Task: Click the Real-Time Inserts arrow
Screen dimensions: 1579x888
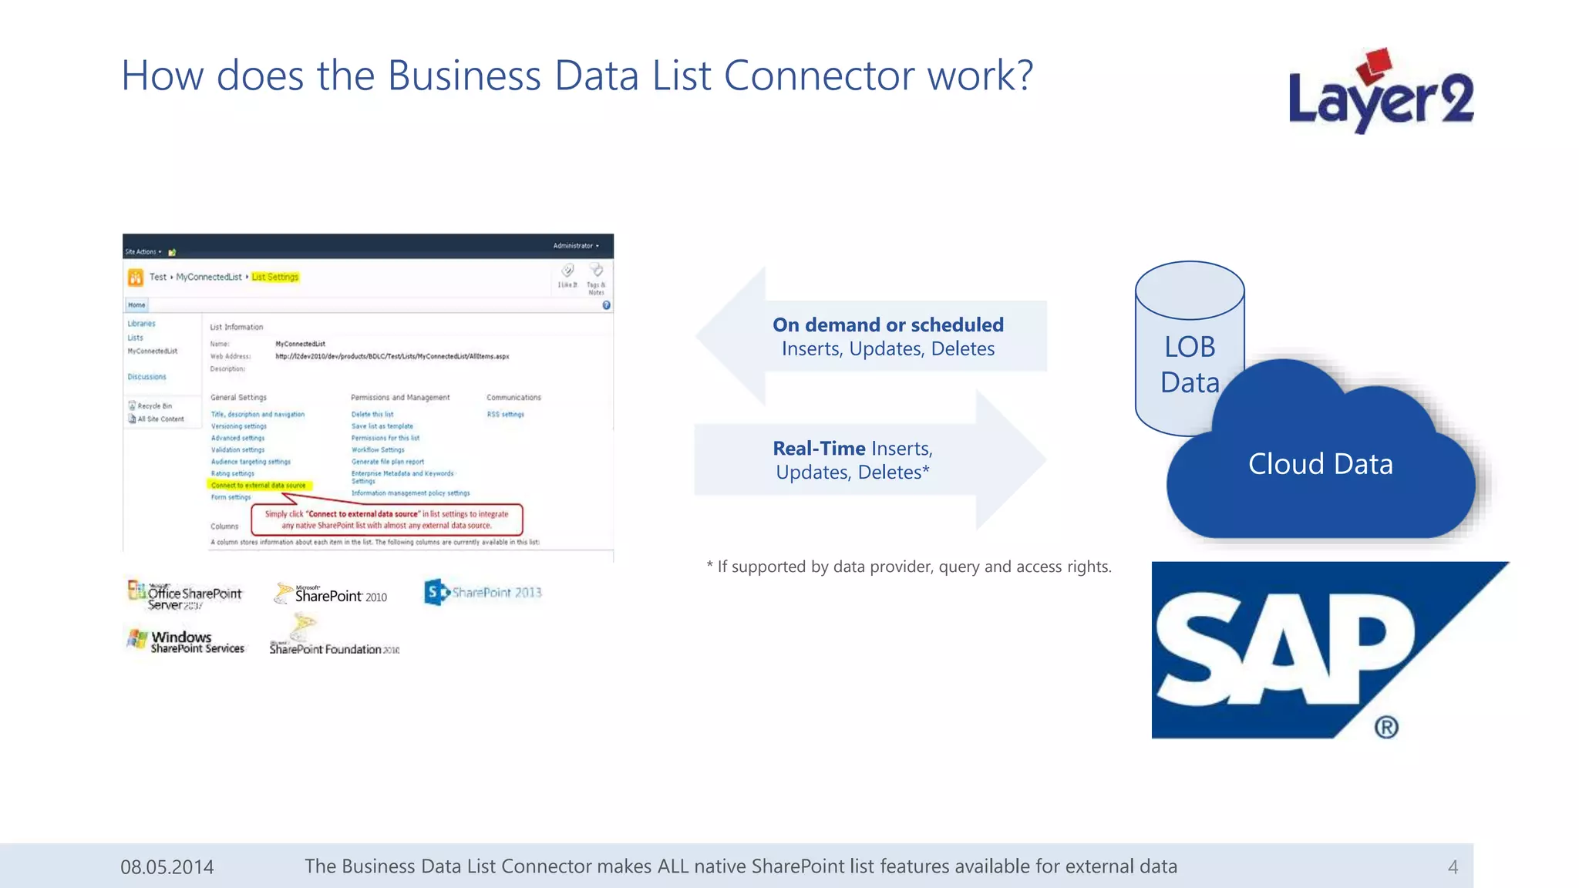Action: coord(870,460)
